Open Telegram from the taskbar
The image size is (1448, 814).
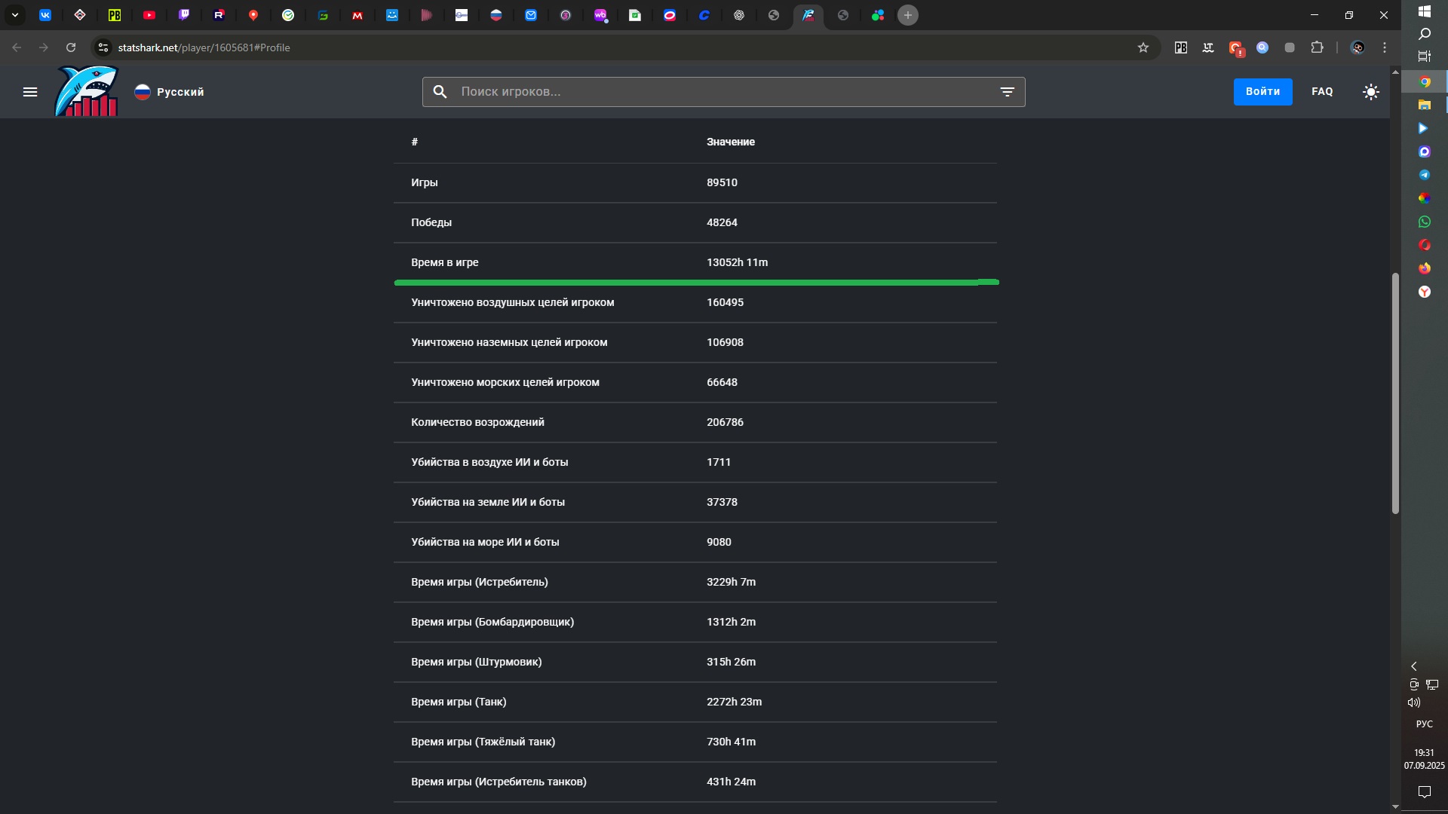click(x=1424, y=175)
